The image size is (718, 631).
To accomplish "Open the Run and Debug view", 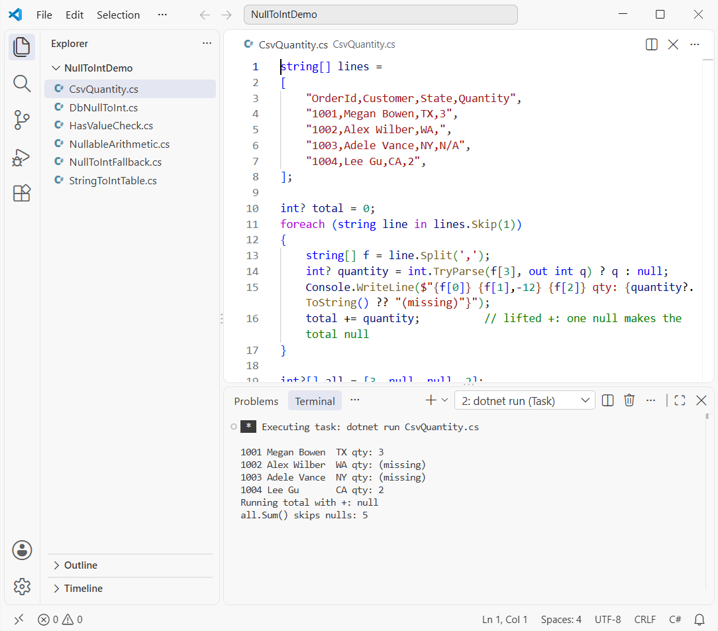I will [21, 157].
